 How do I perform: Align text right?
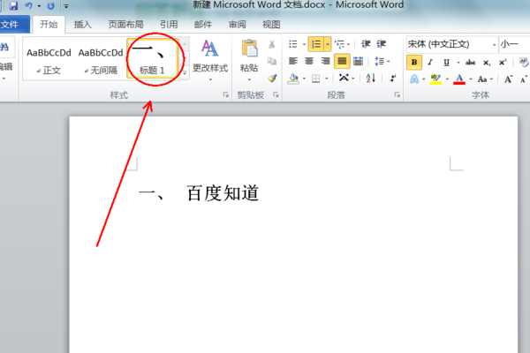325,61
